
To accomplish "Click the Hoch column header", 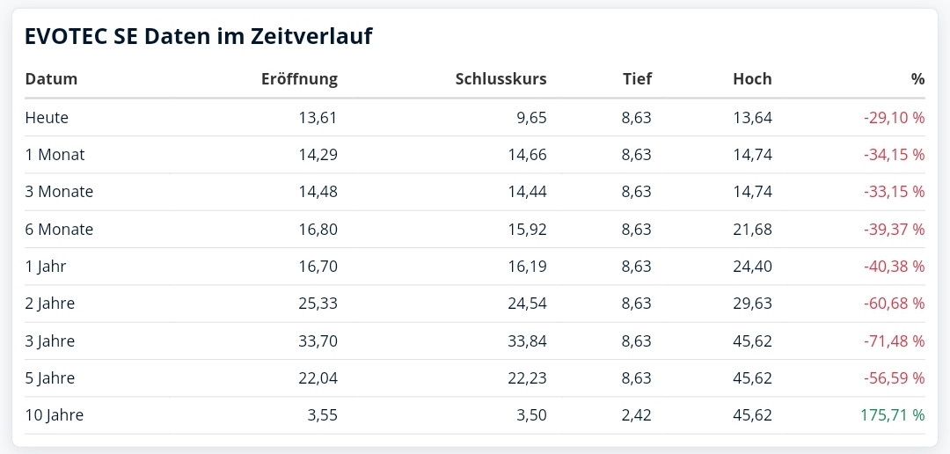I will click(752, 79).
